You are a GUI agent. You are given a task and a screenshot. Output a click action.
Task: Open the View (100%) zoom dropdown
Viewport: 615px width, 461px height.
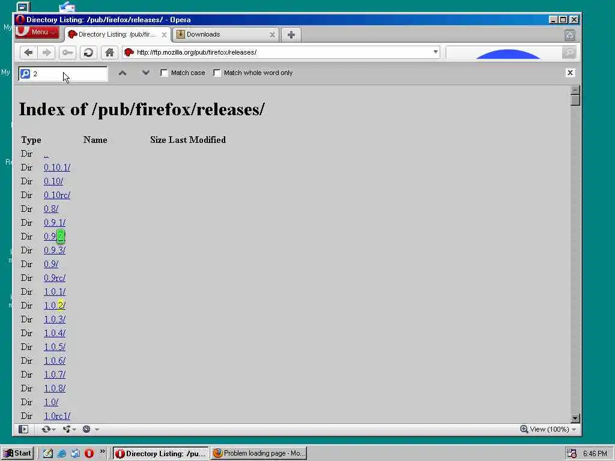(x=548, y=429)
